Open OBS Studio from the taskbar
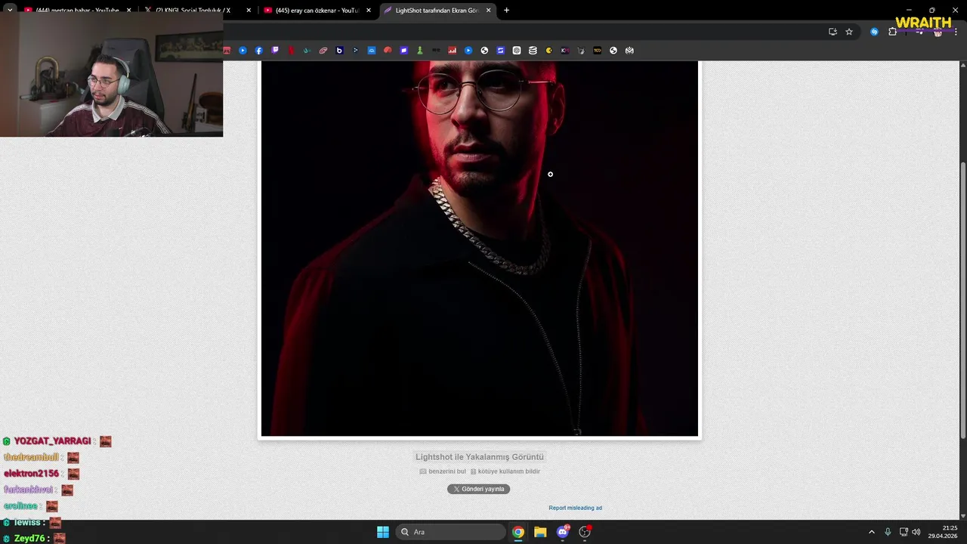Screen dimensions: 967x544 pyautogui.click(x=585, y=532)
